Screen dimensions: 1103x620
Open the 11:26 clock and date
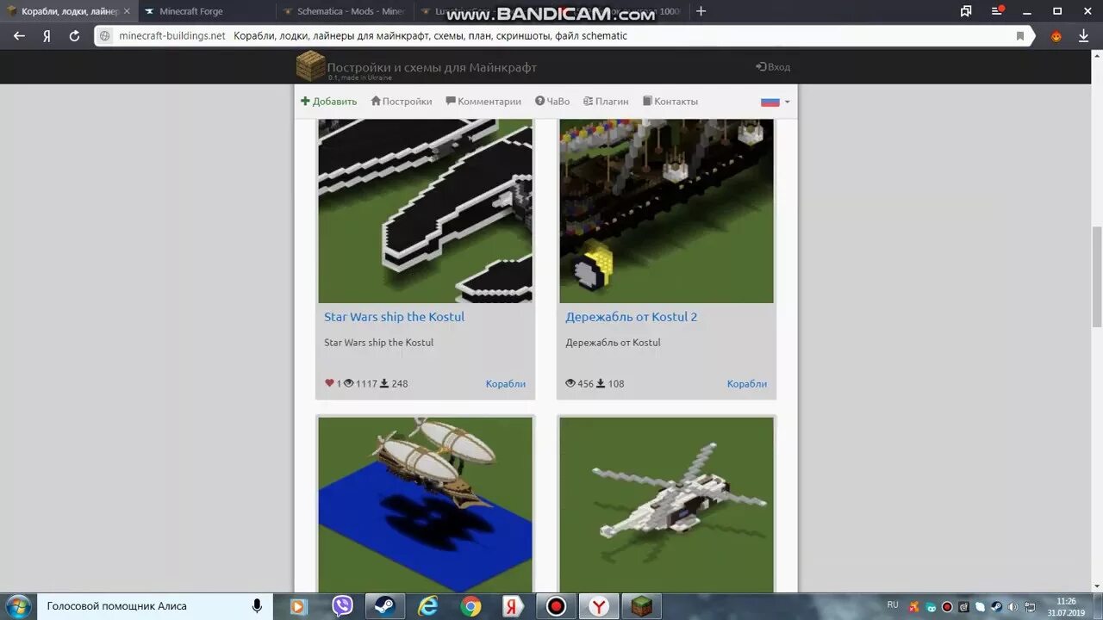[x=1066, y=606]
